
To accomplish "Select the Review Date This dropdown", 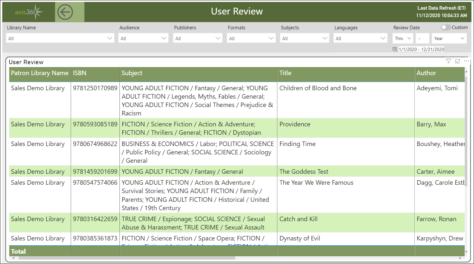I will pos(403,38).
